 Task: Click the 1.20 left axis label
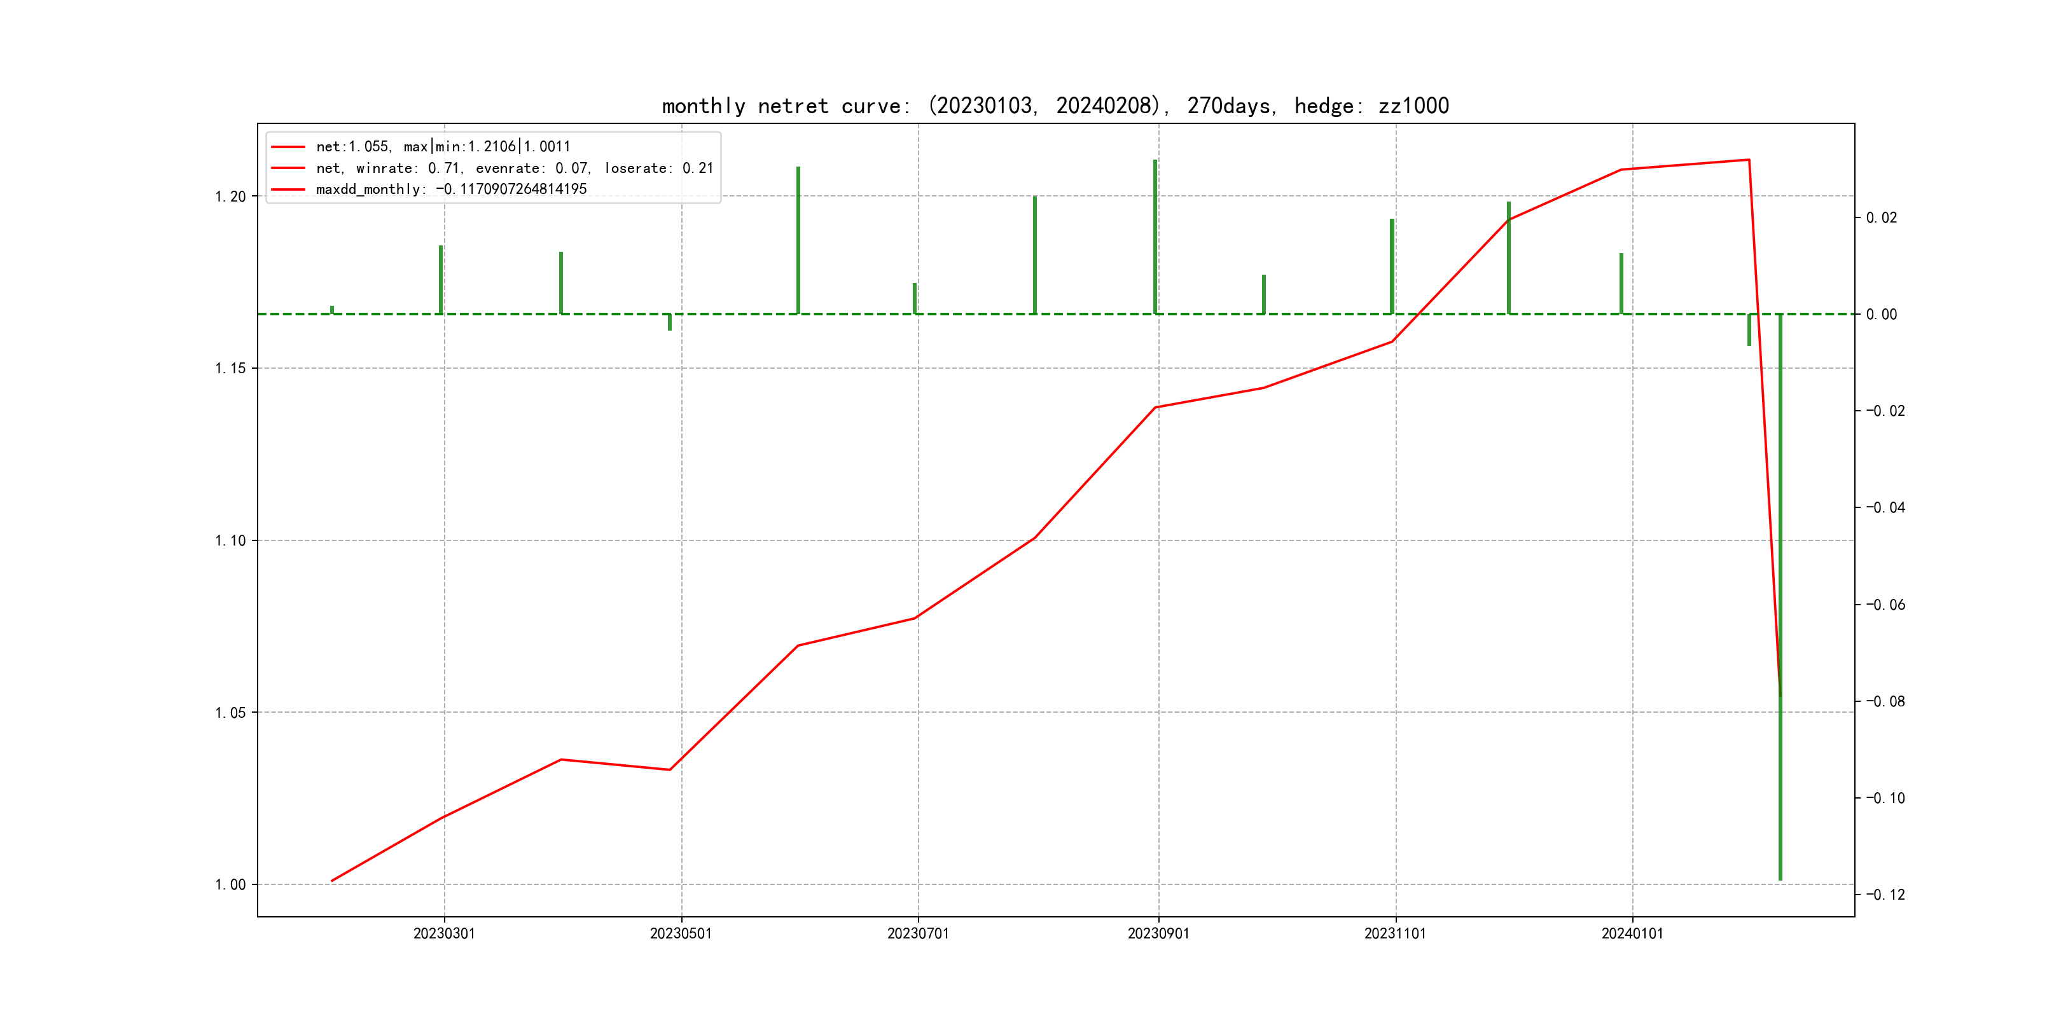pos(230,196)
